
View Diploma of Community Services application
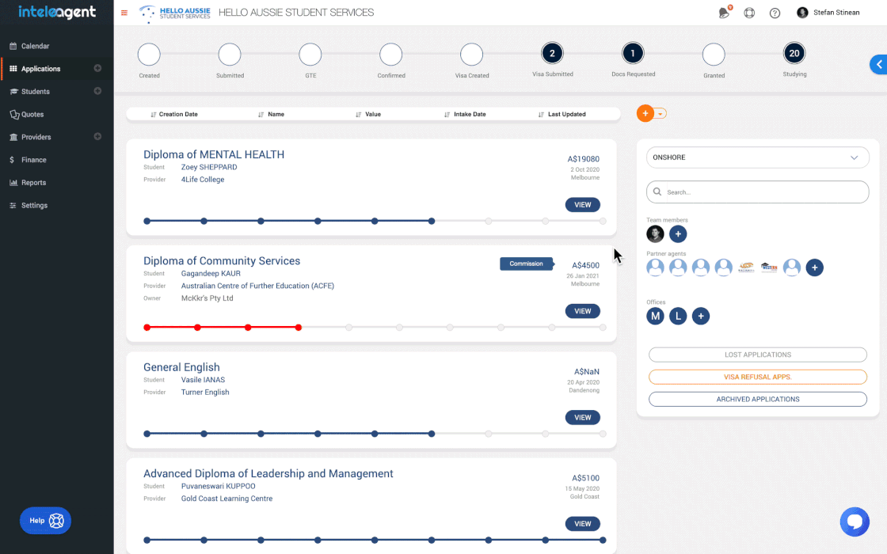click(x=583, y=311)
